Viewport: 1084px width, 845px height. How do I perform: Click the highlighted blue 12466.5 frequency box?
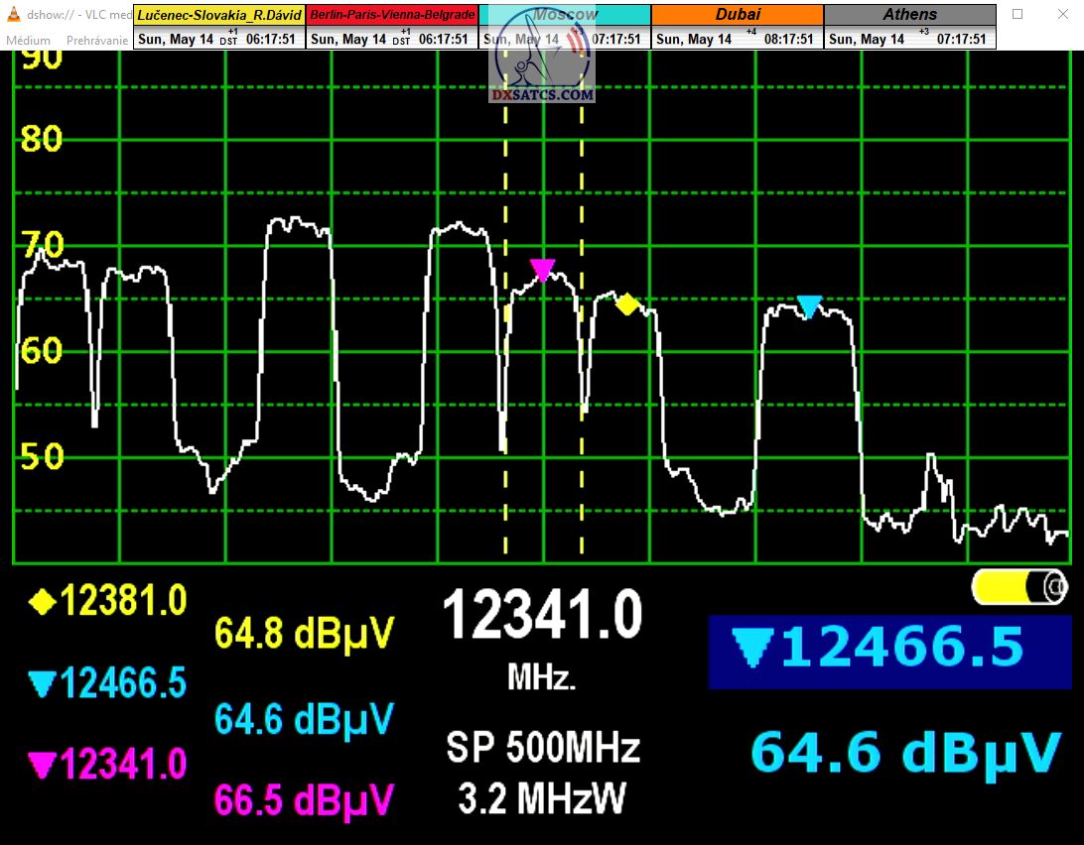tap(888, 652)
